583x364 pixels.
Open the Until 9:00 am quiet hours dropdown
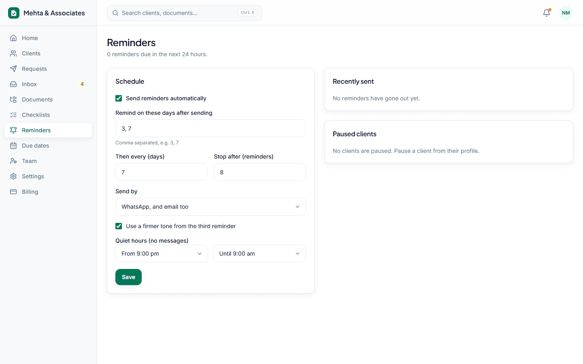(260, 254)
